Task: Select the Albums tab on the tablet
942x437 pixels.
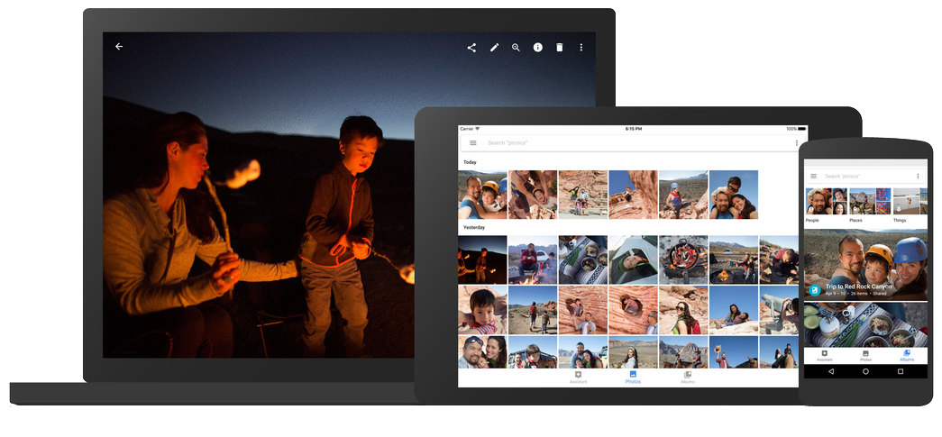Action: coord(688,377)
